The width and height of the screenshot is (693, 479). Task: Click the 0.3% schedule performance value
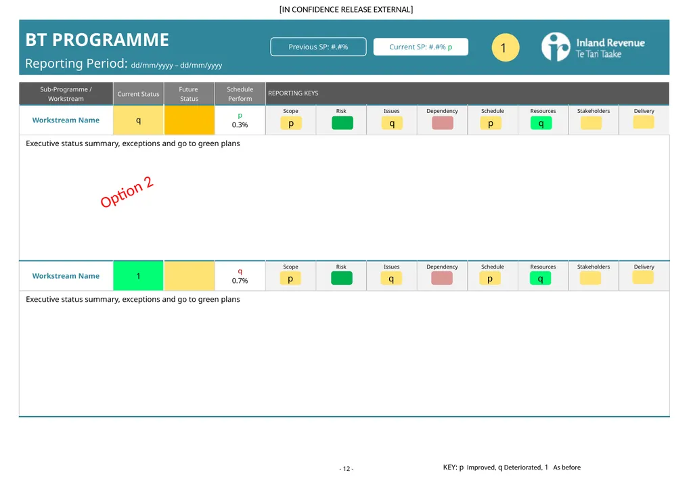pyautogui.click(x=240, y=125)
